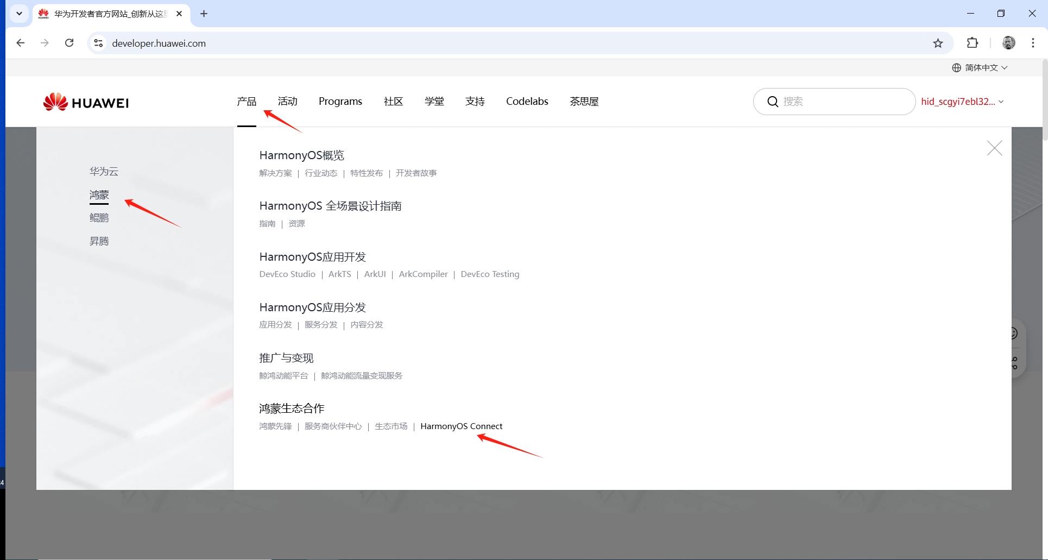Go back to previous page
The width and height of the screenshot is (1048, 560).
(21, 43)
